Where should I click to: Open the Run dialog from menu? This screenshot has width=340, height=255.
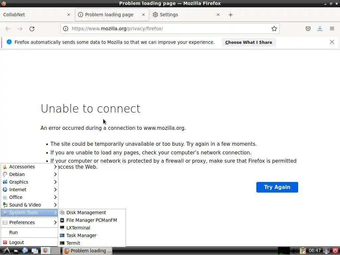click(x=30, y=232)
